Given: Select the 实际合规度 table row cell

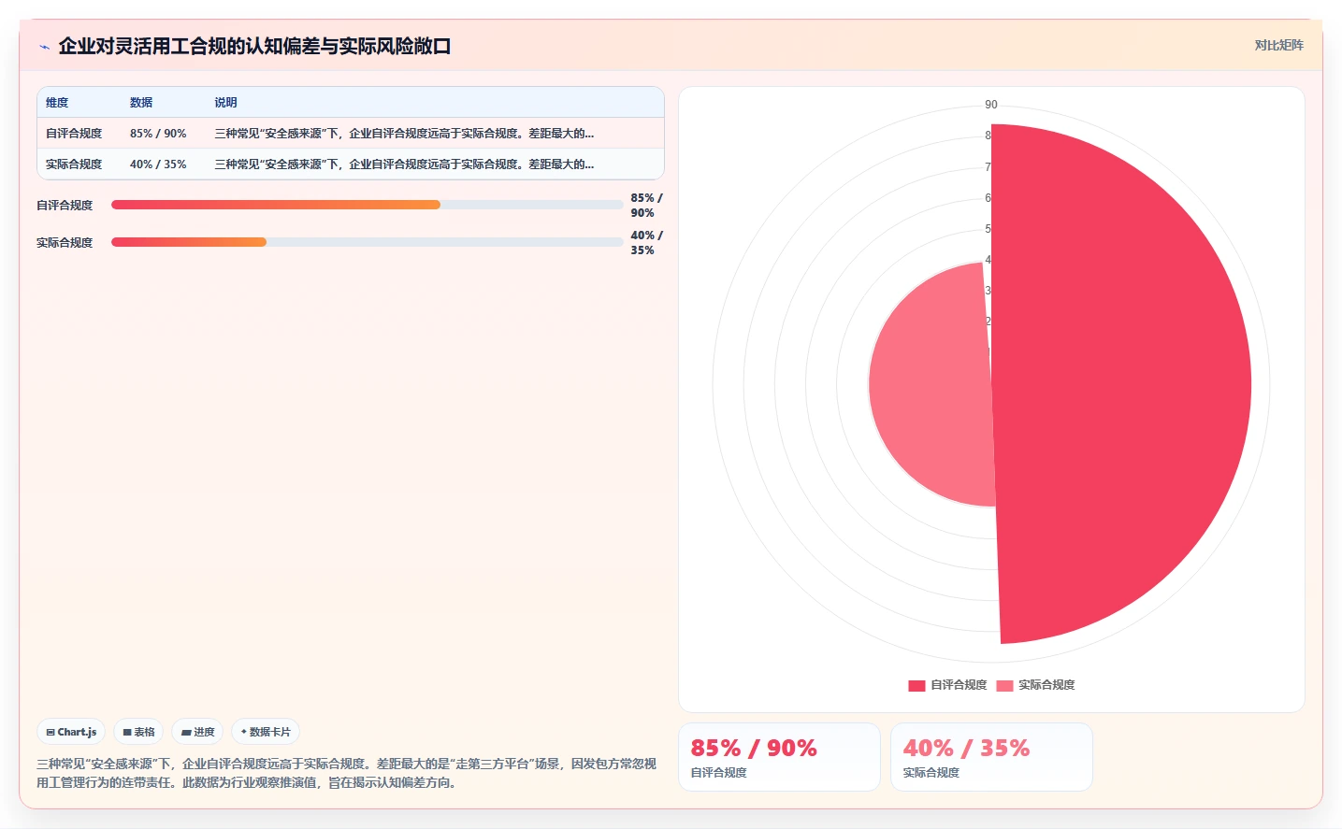Looking at the screenshot, I should tap(74, 164).
